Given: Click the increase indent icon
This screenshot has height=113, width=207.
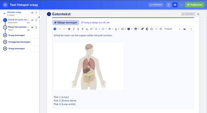Looking at the screenshot, I should tap(161, 29).
